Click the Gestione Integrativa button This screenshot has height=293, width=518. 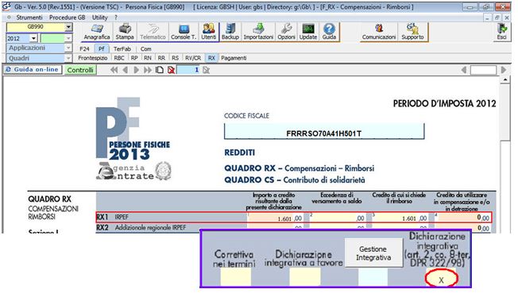point(373,253)
